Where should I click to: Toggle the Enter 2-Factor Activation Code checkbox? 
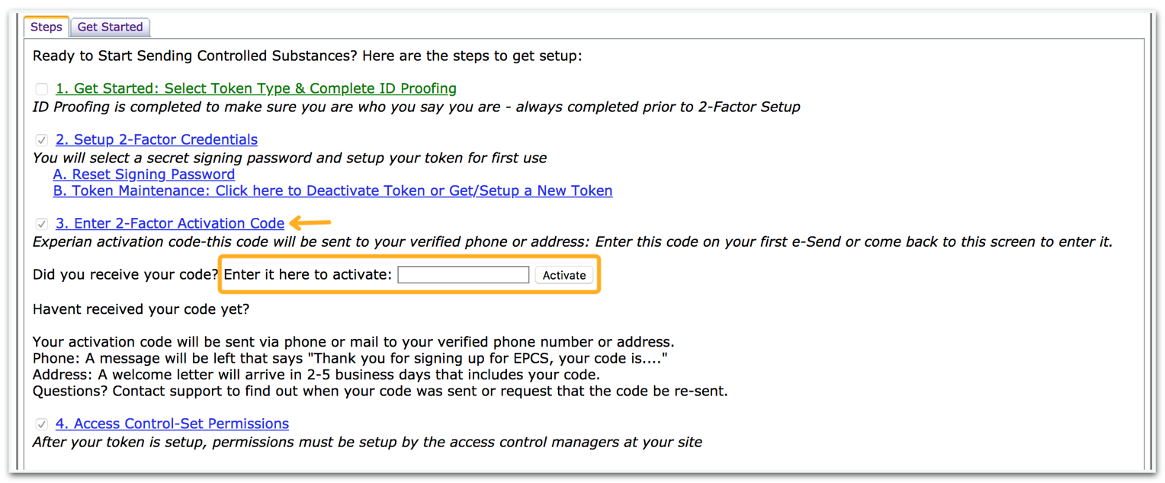click(42, 224)
